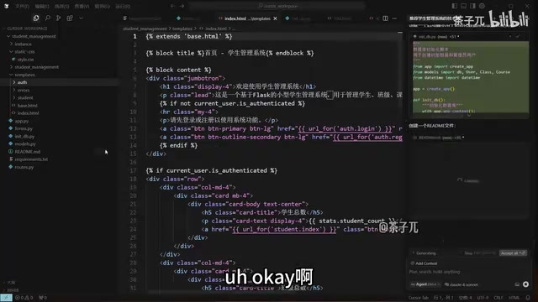Open the Source Control view icon
The image size is (538, 302).
pyautogui.click(x=58, y=18)
